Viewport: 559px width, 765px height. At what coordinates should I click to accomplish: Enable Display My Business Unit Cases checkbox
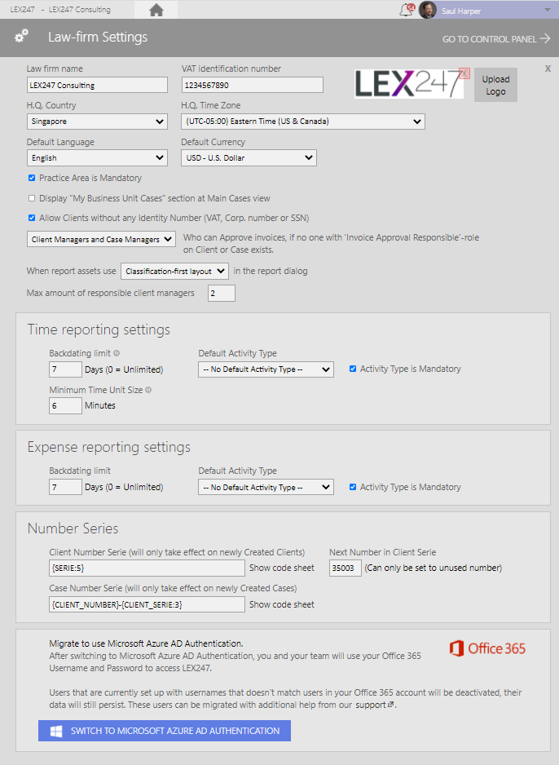click(x=32, y=198)
